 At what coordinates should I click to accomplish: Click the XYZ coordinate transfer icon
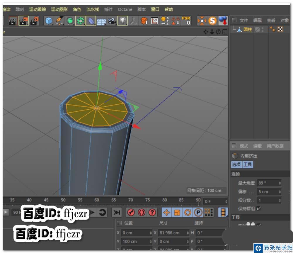click(x=165, y=21)
